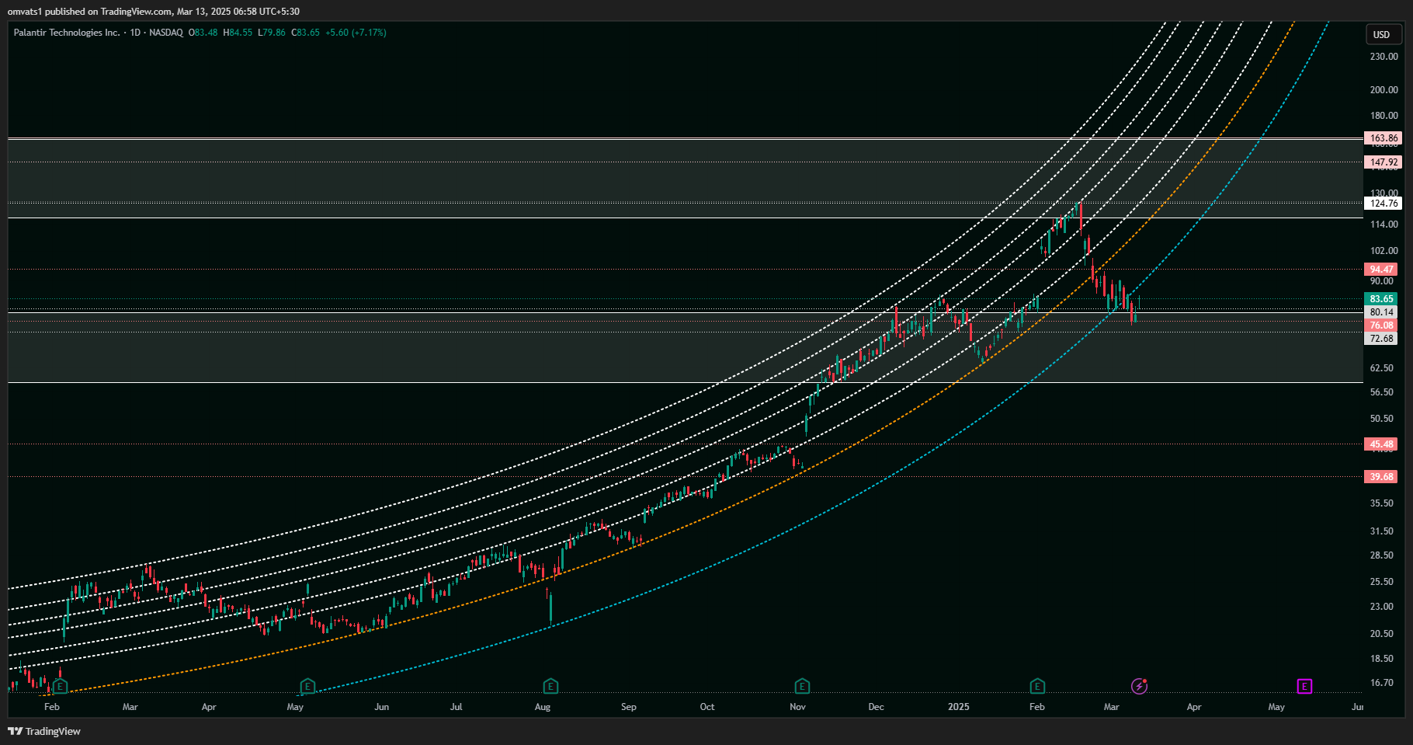Open the USD currency selector
Screen dimensions: 1413x745
tap(1383, 34)
